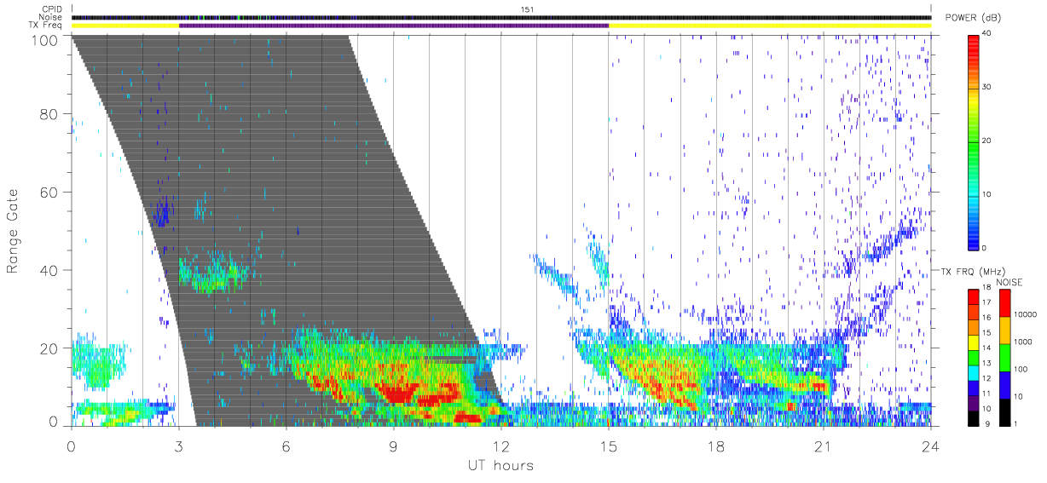The image size is (1047, 483).
Task: Click the 100 label in NOISE legend
Action: point(1021,369)
